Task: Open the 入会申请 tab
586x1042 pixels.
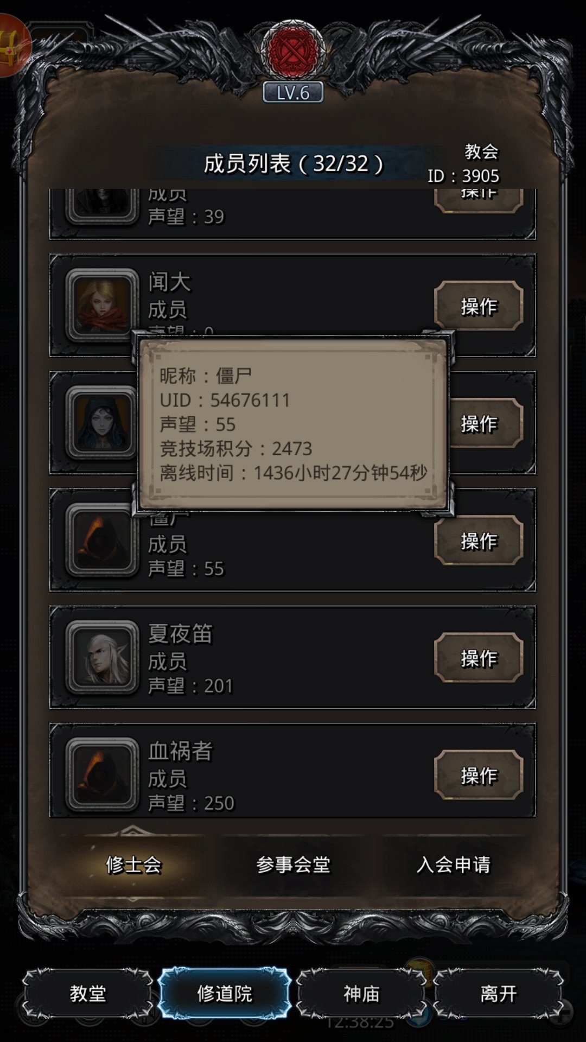Action: 454,865
